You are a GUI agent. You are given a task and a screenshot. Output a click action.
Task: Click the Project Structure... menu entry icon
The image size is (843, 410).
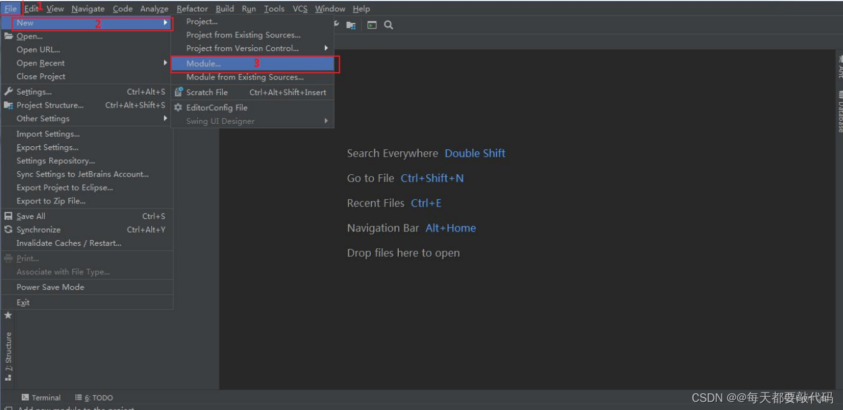pos(9,105)
